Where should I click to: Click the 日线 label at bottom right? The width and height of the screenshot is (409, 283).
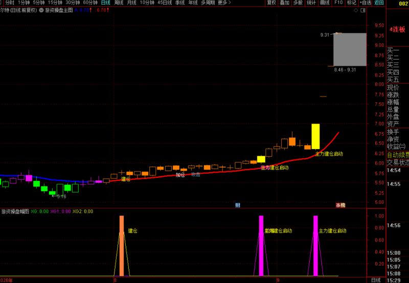(x=376, y=280)
